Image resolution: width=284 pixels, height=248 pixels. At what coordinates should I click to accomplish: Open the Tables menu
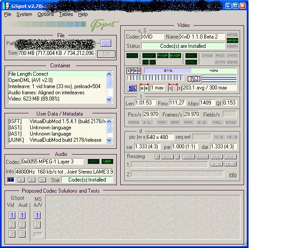66,14
